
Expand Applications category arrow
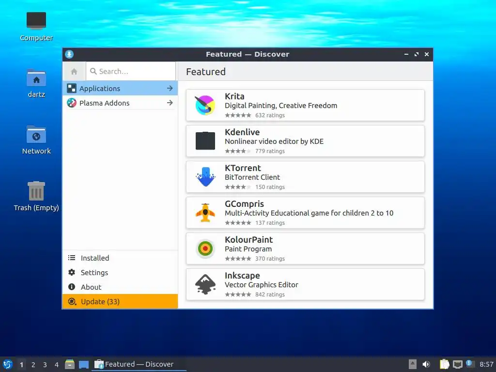tap(170, 88)
